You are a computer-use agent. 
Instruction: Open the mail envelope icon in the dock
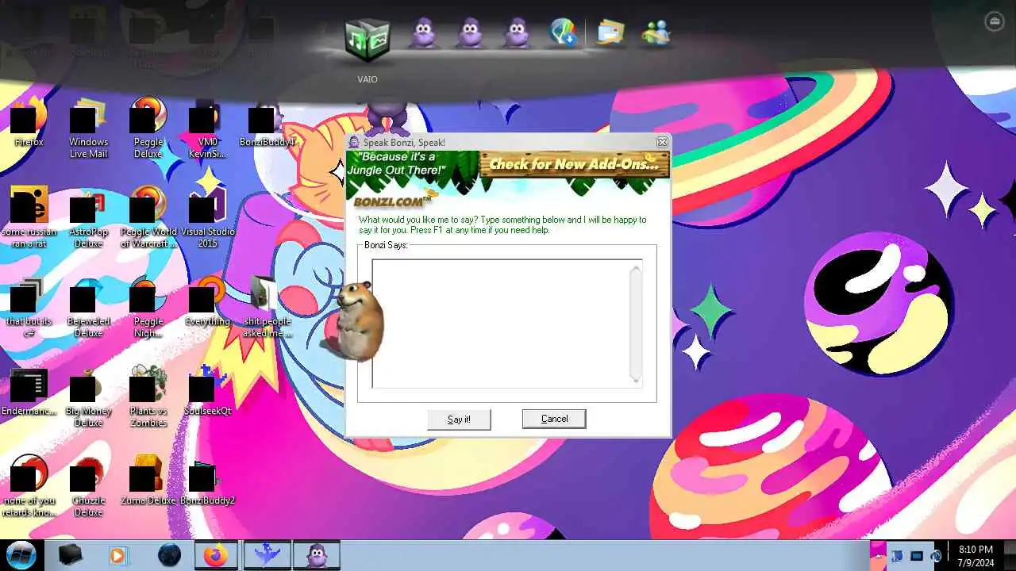pos(610,34)
